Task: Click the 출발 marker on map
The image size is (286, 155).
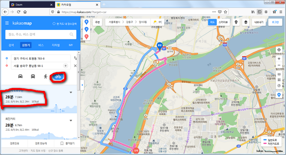Action: [x=160, y=46]
